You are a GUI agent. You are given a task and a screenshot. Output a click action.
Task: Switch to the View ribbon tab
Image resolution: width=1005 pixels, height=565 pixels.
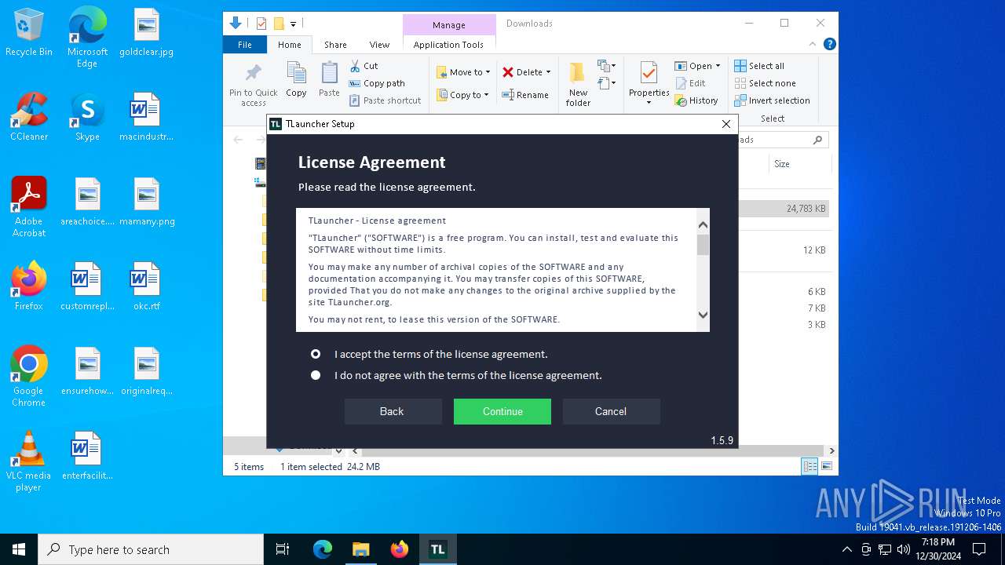coord(379,45)
